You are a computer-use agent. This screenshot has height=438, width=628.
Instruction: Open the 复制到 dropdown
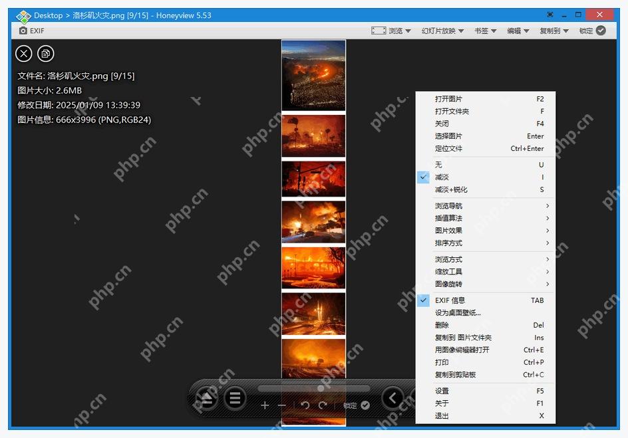554,31
